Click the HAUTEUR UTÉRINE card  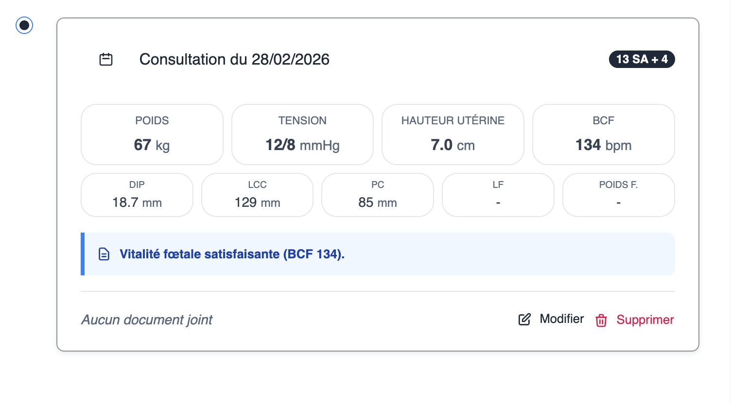(x=453, y=134)
